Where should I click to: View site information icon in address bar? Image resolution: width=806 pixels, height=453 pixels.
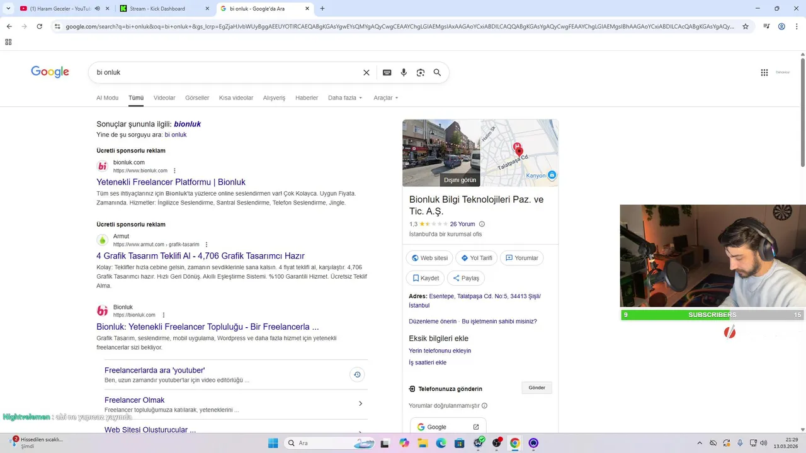tap(57, 26)
